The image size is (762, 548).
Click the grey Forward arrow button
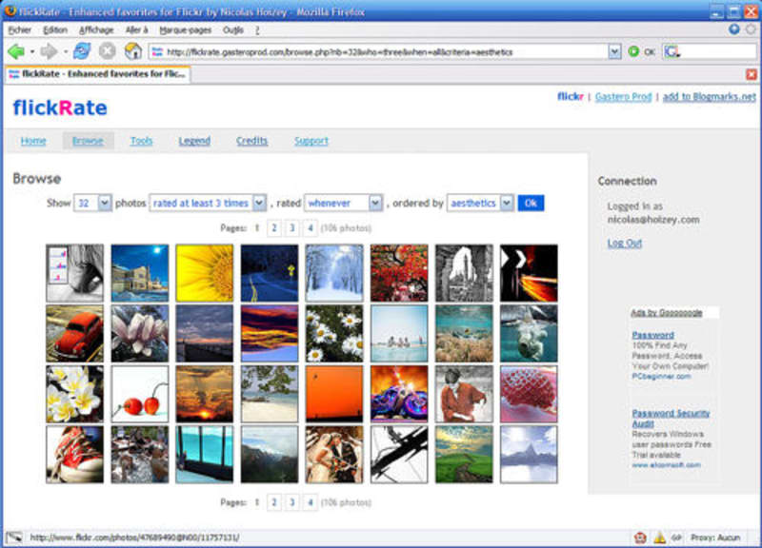point(49,51)
